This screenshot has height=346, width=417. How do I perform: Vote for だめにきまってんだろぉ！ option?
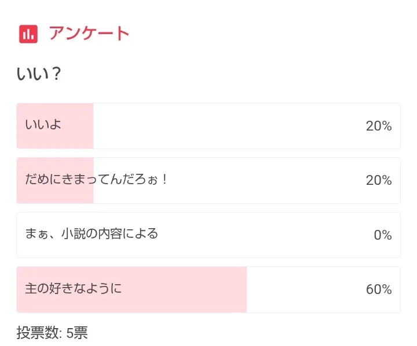(x=209, y=180)
